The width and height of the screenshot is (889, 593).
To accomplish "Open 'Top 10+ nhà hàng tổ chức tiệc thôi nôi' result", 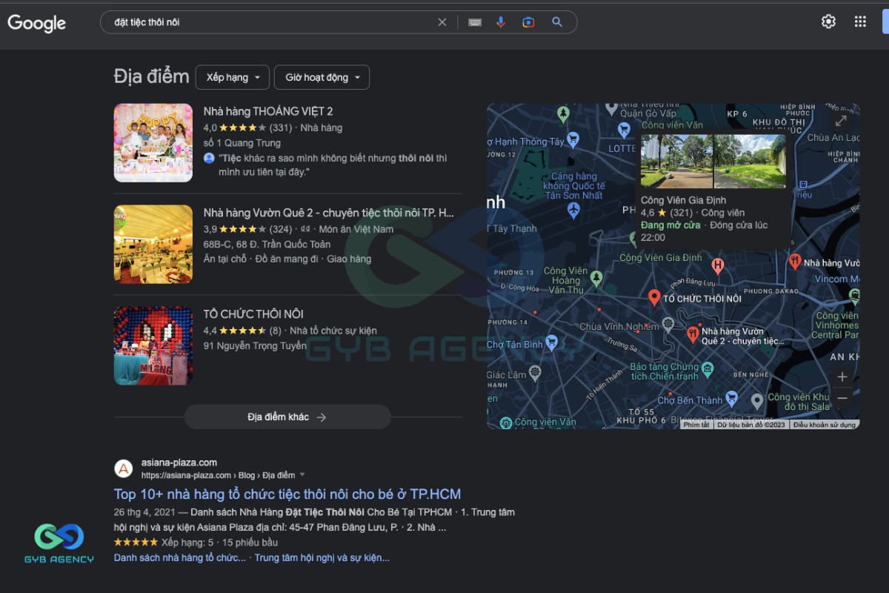I will (287, 494).
